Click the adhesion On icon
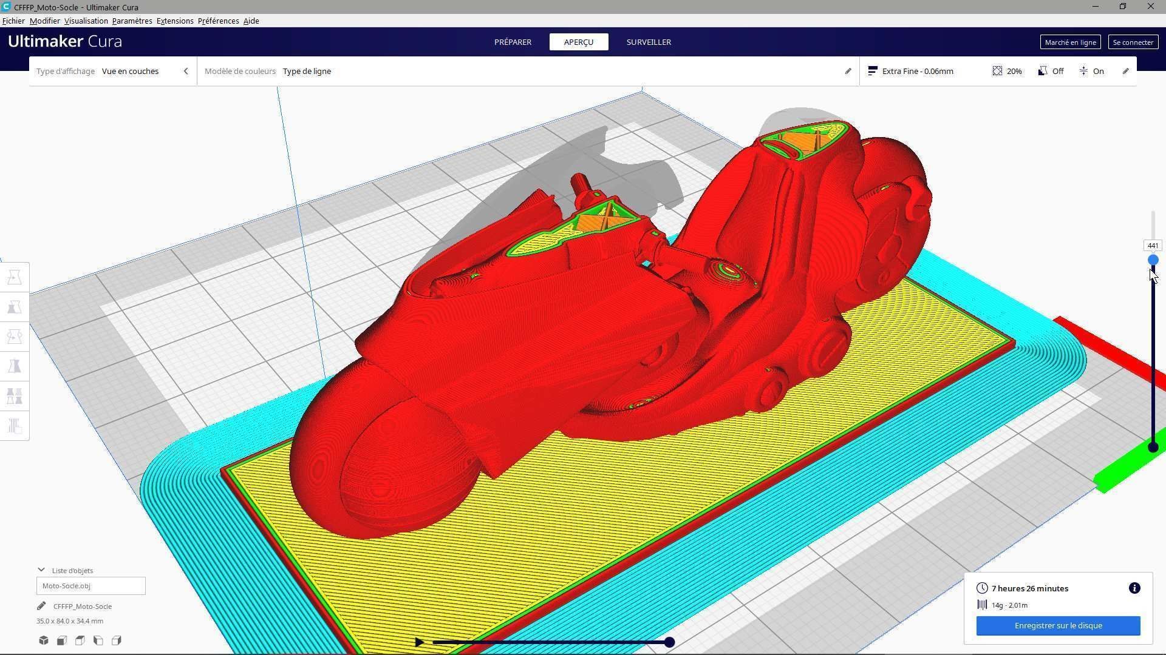This screenshot has height=655, width=1166. click(1084, 71)
